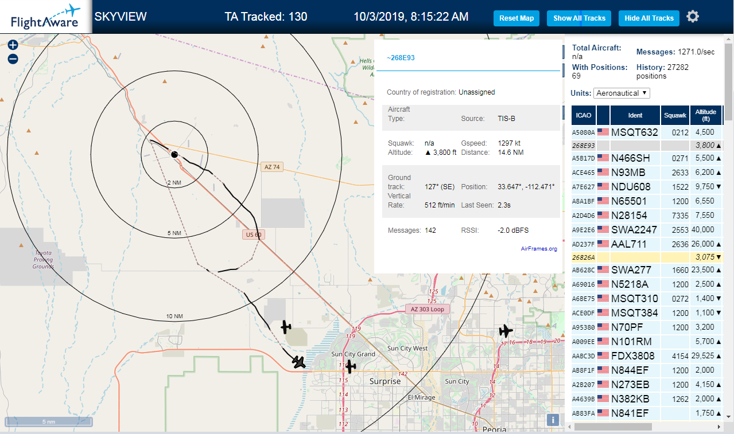
Task: Click US flag in N466SH row
Action: 603,158
